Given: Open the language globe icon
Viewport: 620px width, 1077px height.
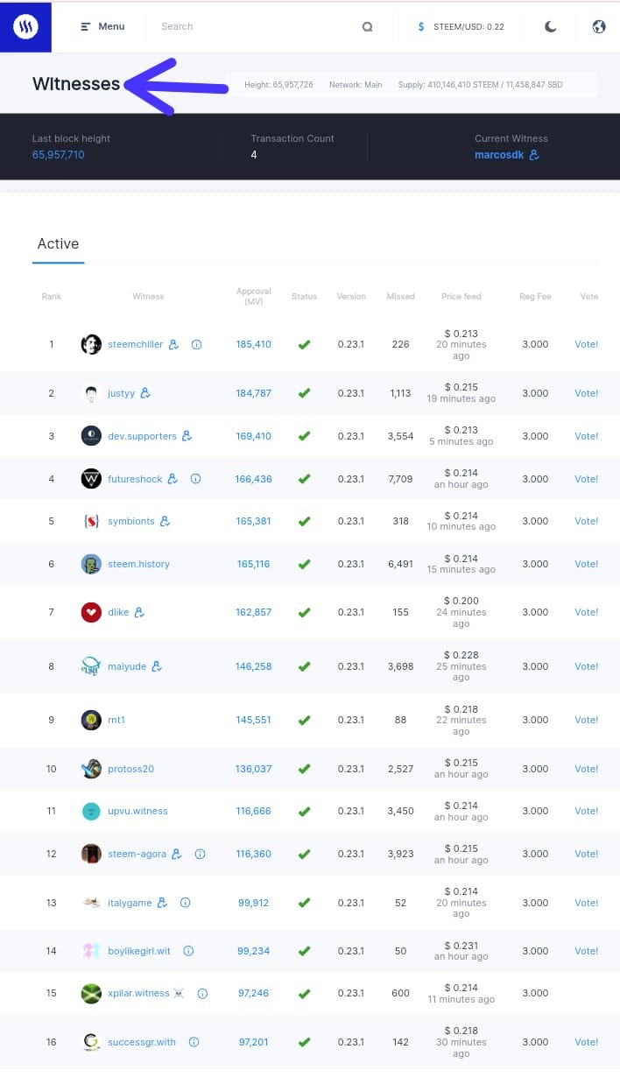Looking at the screenshot, I should coord(599,26).
